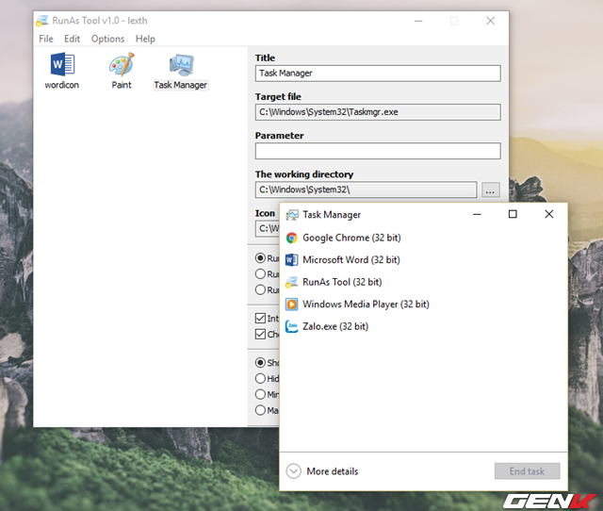
Task: Open the Edit menu
Action: pos(73,39)
